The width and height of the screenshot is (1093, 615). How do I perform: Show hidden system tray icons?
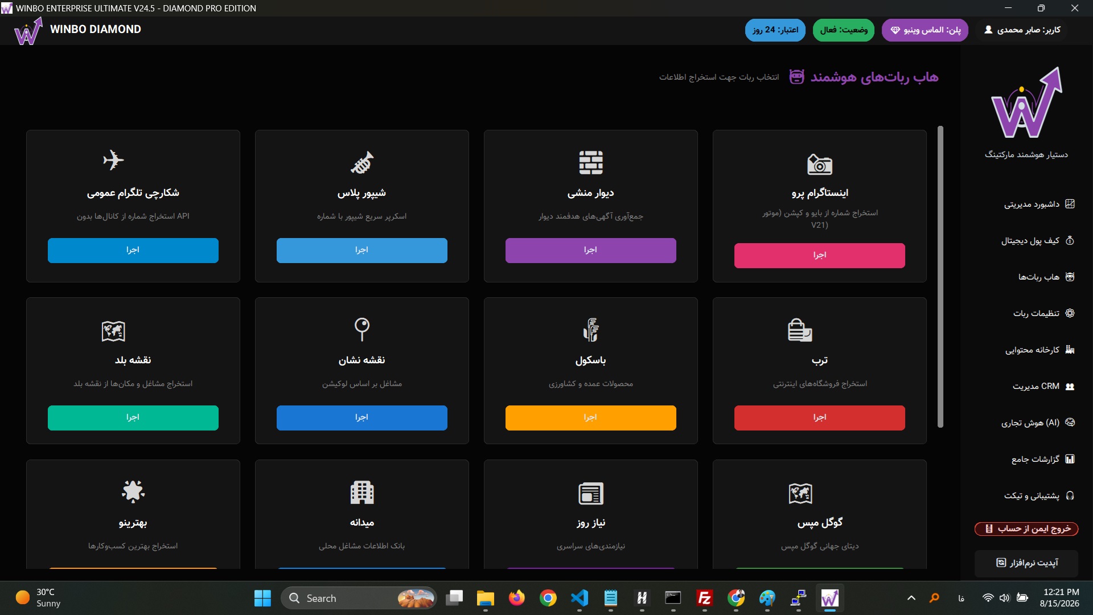coord(911,598)
